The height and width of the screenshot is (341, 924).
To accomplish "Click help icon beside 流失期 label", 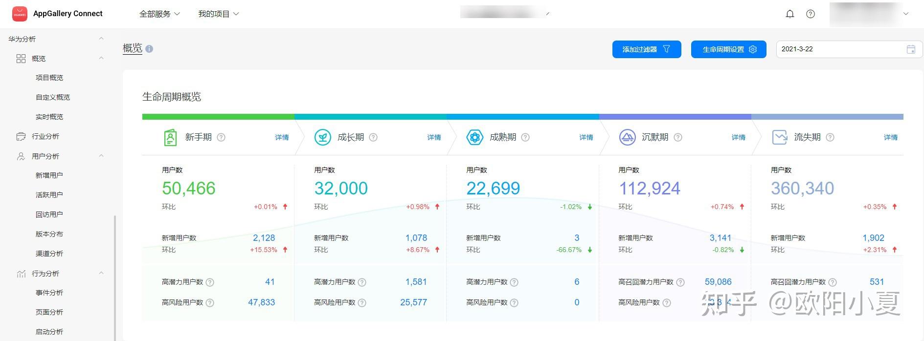I will 830,137.
